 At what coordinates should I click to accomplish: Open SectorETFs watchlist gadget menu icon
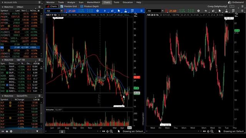click(39, 96)
